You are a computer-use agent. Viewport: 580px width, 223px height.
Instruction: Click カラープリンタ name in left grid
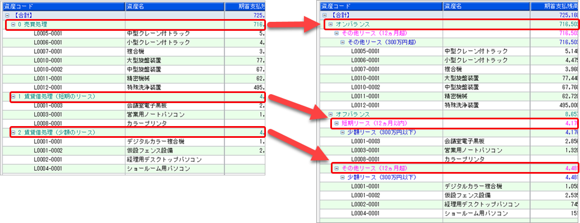pyautogui.click(x=147, y=123)
